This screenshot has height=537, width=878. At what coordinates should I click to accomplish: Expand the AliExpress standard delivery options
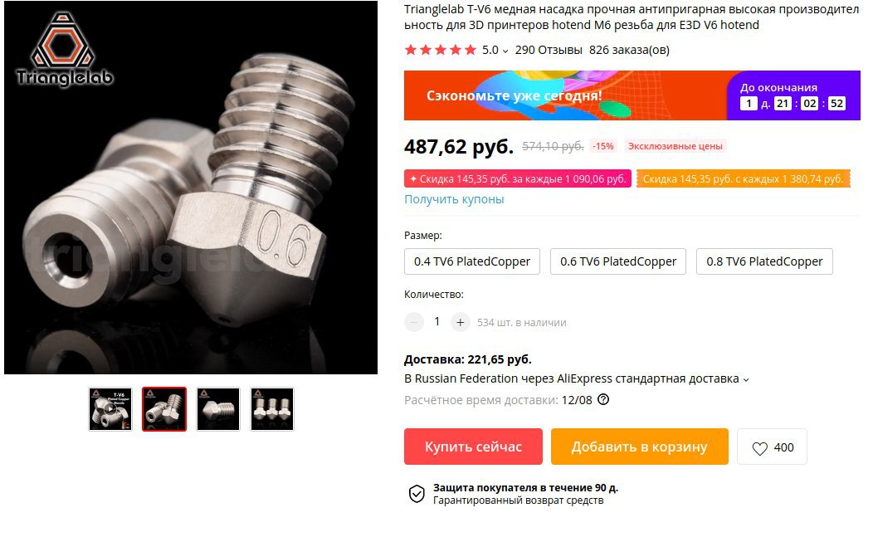click(746, 379)
